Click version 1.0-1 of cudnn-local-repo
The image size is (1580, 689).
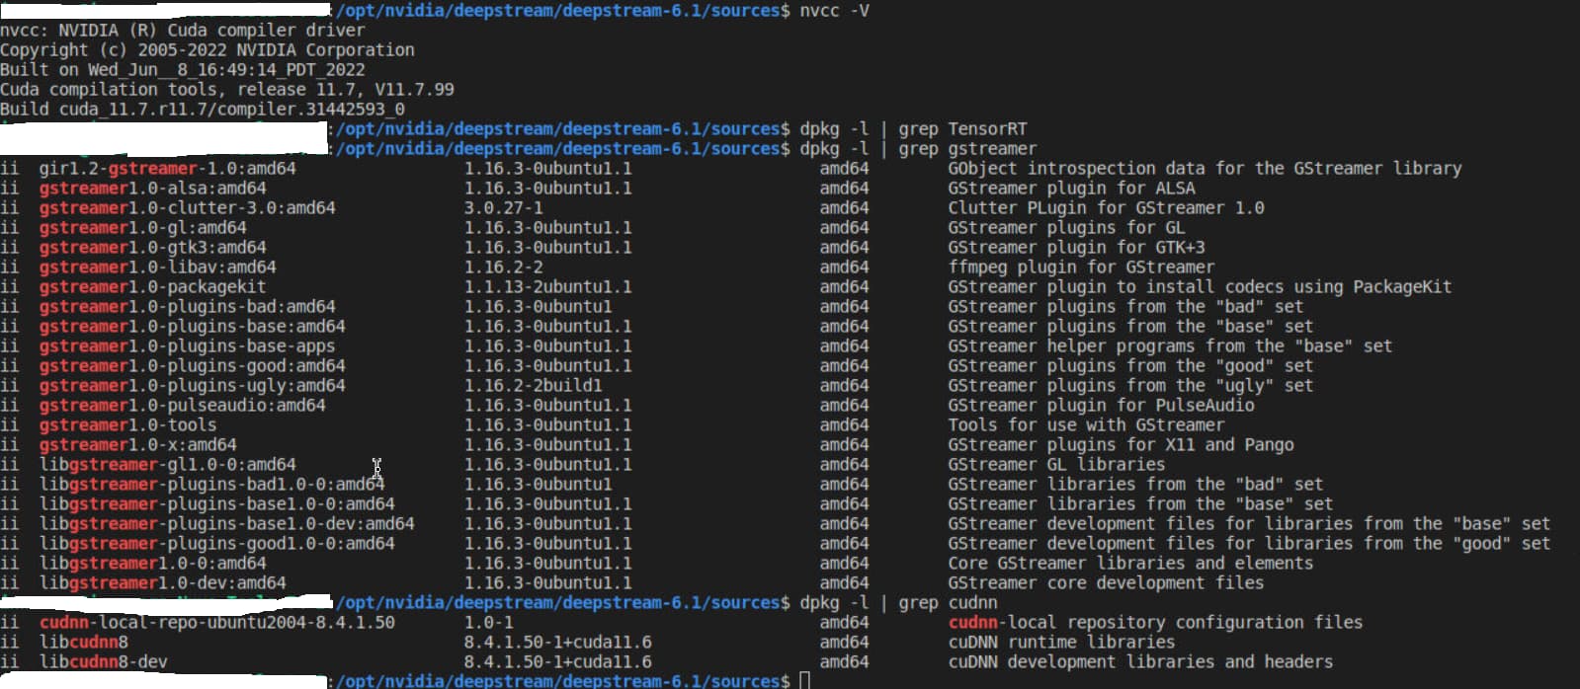coord(489,623)
